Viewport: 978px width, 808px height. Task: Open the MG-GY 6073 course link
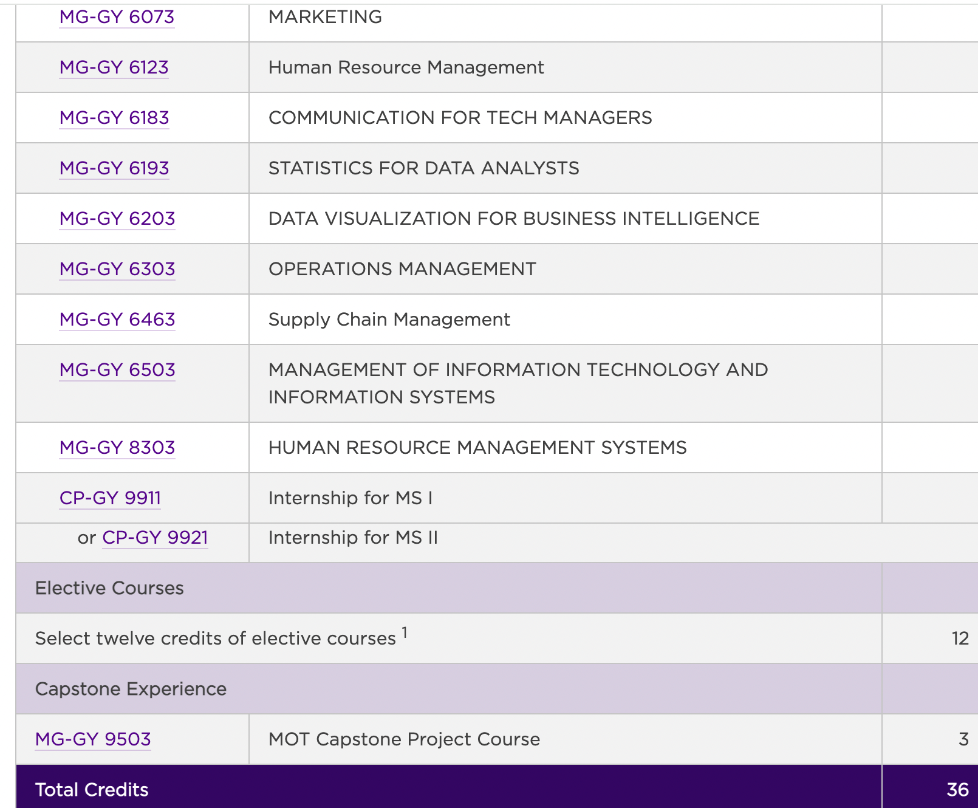pyautogui.click(x=117, y=17)
